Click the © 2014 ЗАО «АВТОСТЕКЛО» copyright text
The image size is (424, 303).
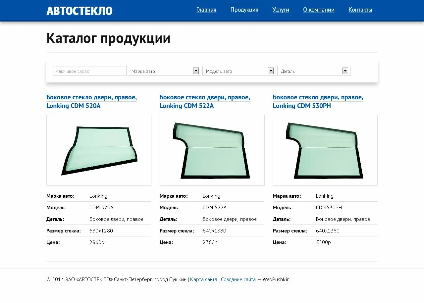tap(79, 279)
